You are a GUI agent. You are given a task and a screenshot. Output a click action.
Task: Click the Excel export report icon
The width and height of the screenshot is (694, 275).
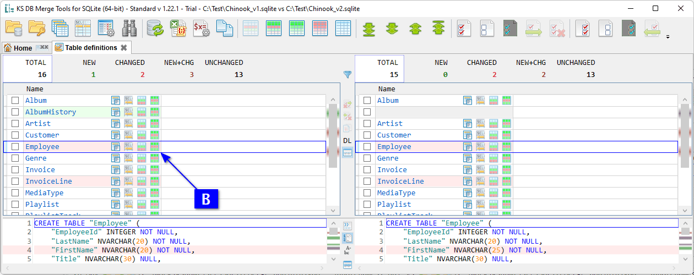[x=178, y=28]
